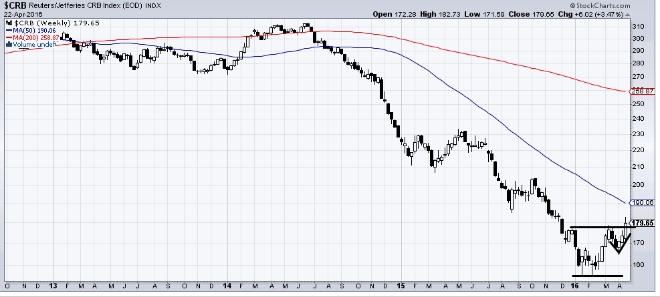
Task: Click the volume bars icon beside Volume undef
Action: click(x=9, y=45)
